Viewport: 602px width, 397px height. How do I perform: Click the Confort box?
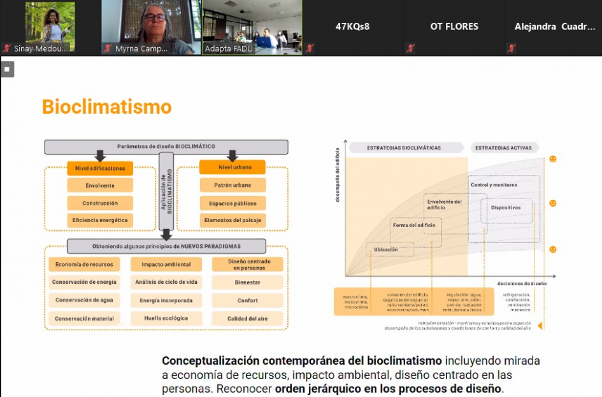tap(248, 300)
